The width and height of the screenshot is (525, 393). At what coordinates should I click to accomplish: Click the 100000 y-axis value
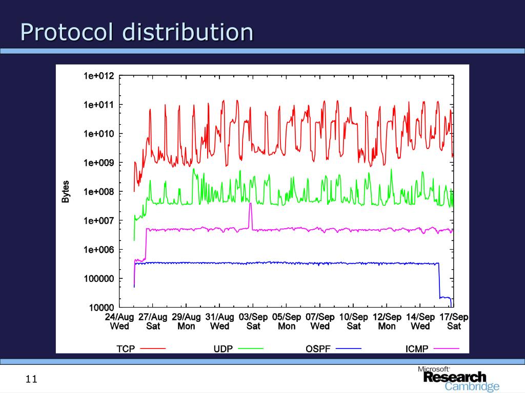pyautogui.click(x=99, y=279)
